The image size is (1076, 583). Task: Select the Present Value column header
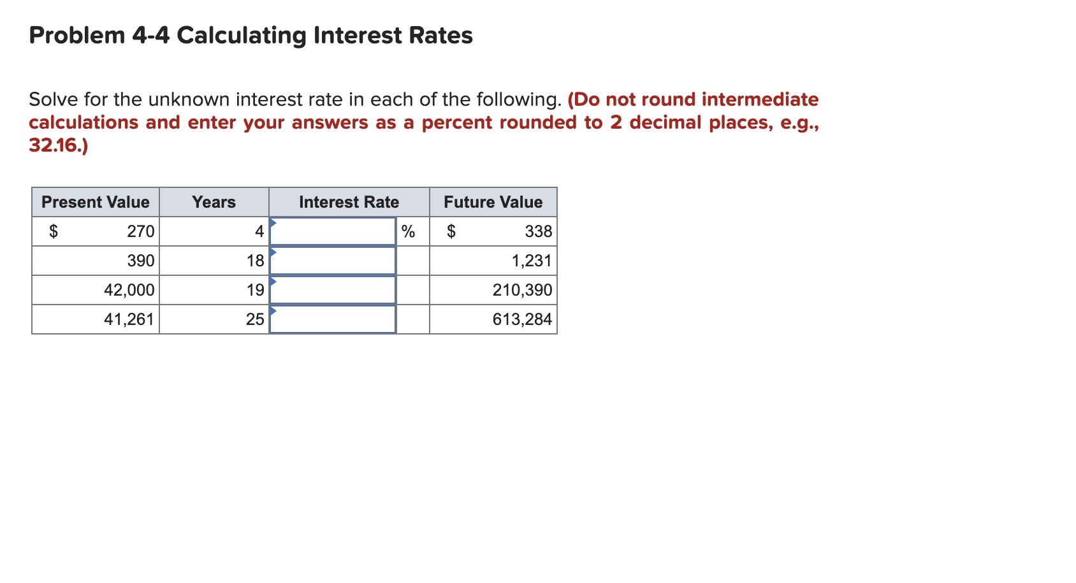pos(95,202)
